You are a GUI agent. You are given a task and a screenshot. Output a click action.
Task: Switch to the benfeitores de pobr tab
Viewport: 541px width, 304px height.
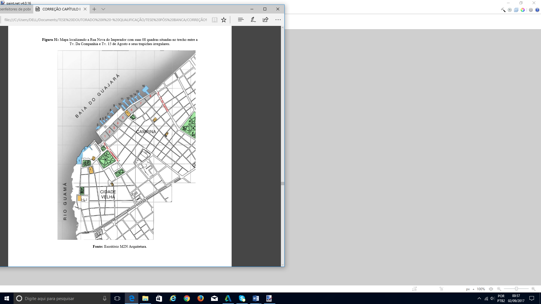tap(15, 9)
